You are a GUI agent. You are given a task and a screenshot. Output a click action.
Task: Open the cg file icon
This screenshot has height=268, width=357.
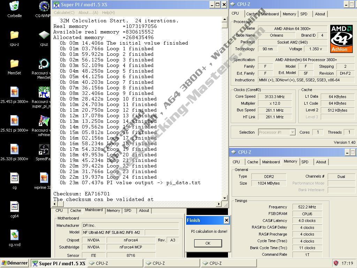coord(14,178)
